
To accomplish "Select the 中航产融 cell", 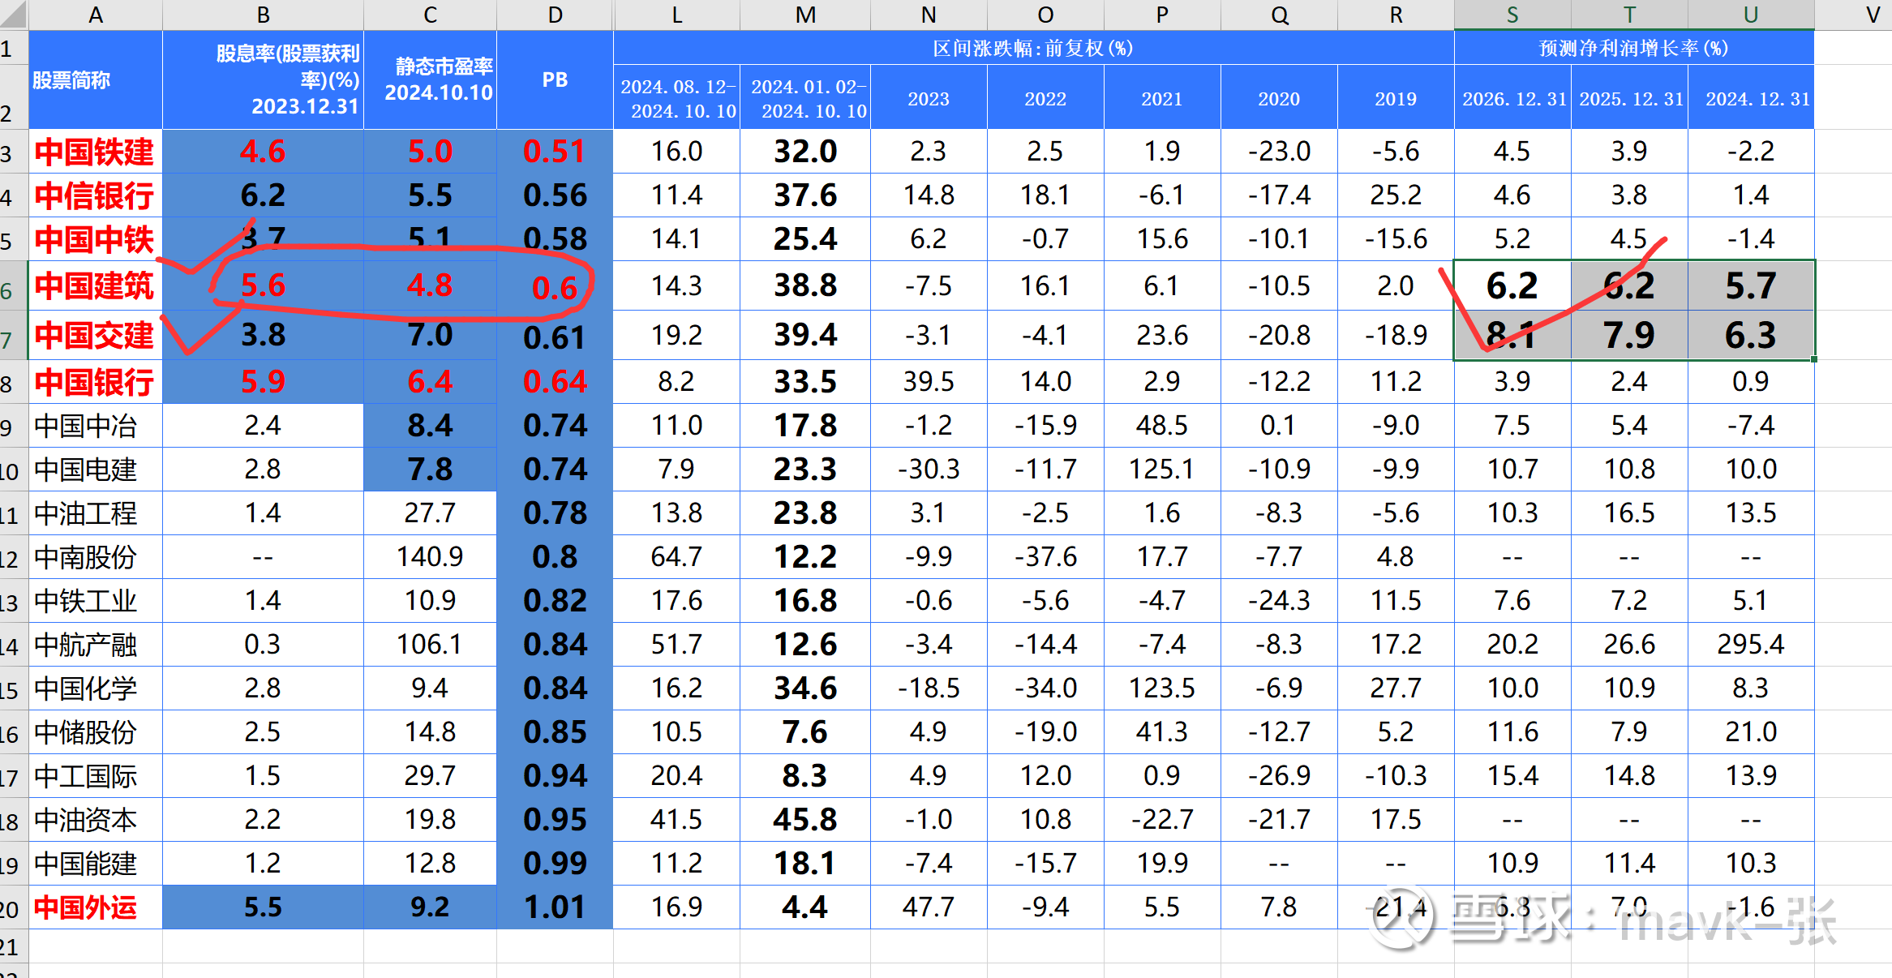I will click(x=96, y=645).
